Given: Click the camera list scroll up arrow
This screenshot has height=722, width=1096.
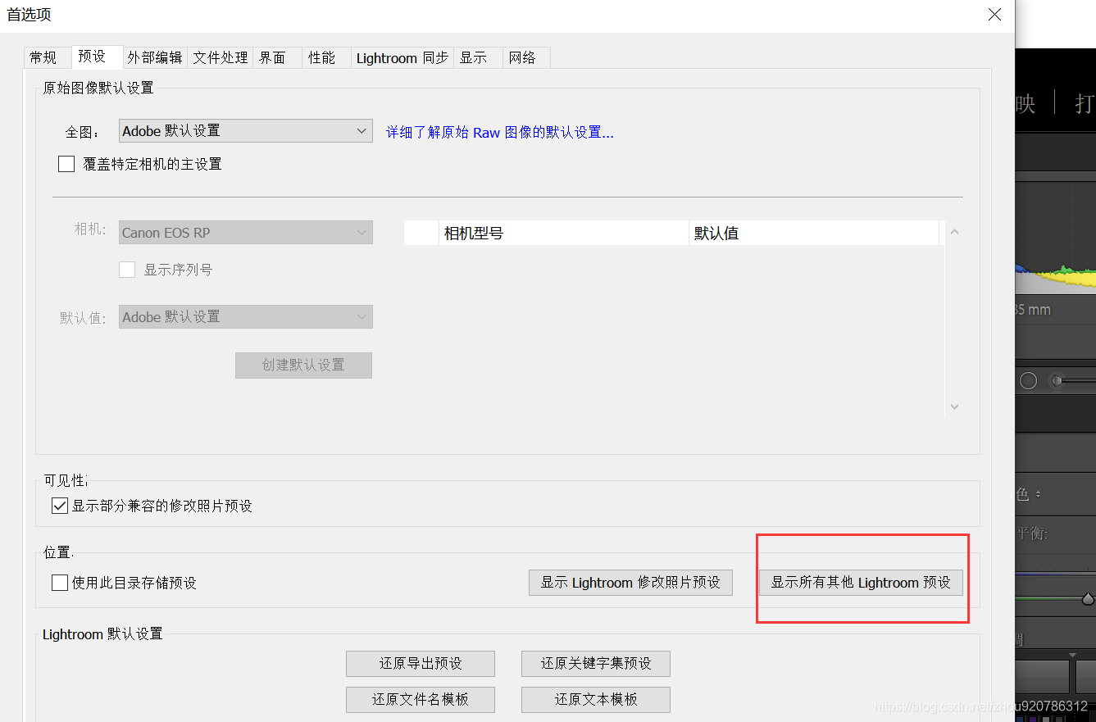Looking at the screenshot, I should pyautogui.click(x=954, y=232).
